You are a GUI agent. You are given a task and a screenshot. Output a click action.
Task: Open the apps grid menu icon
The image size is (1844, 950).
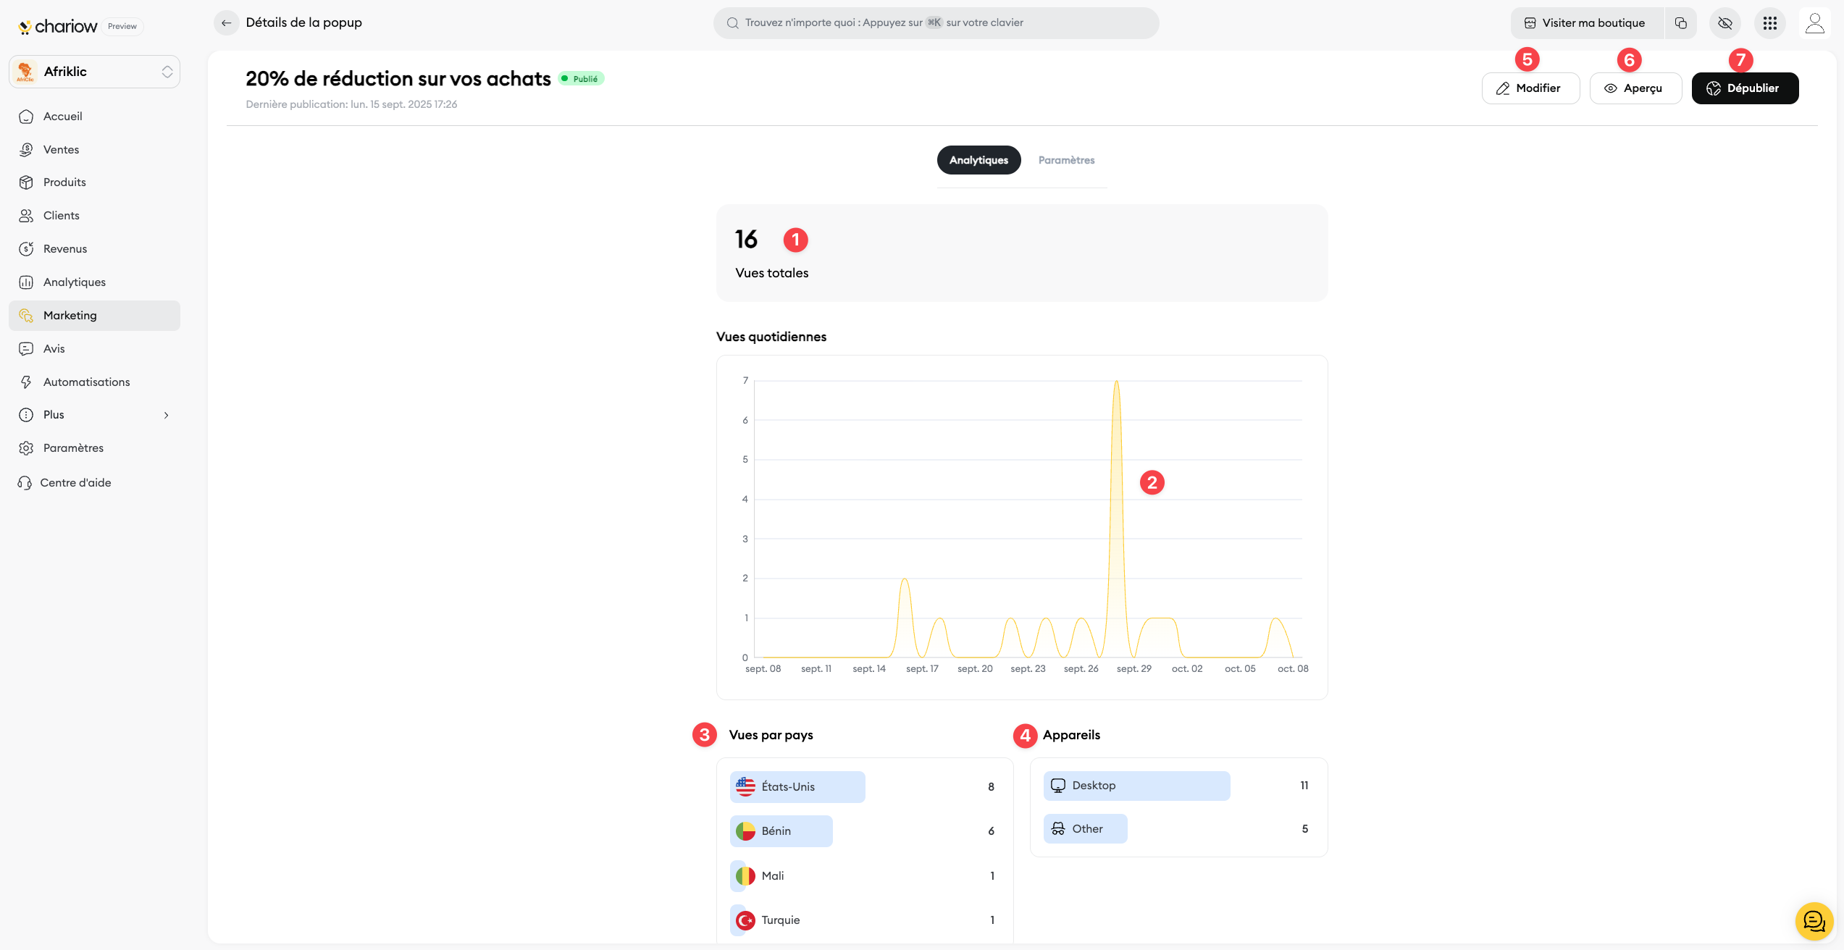point(1770,23)
